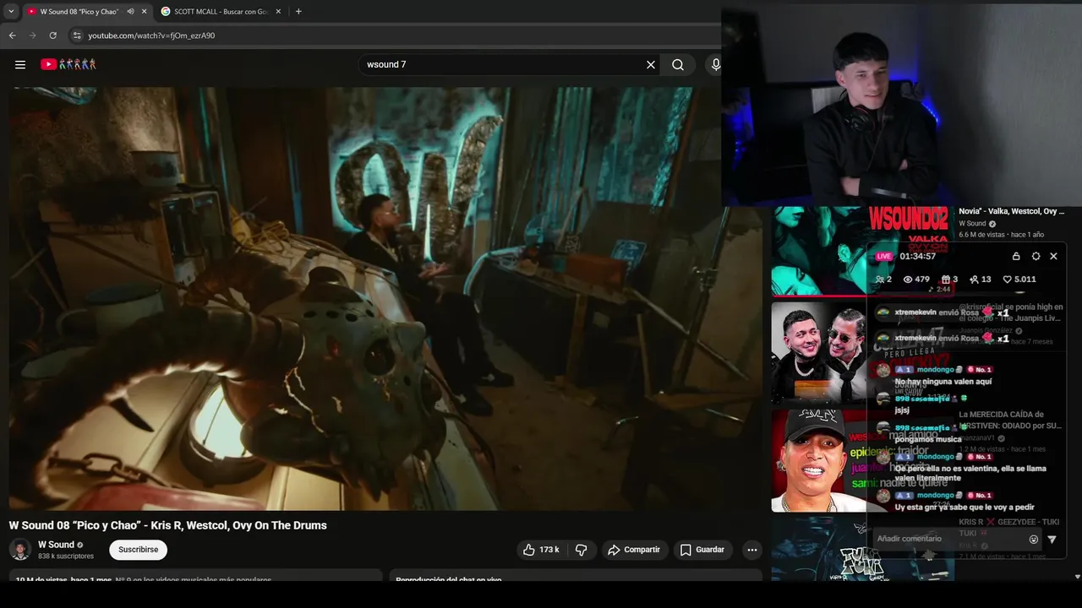
Task: Mute the W Sound tab audio icon
Action: point(130,12)
